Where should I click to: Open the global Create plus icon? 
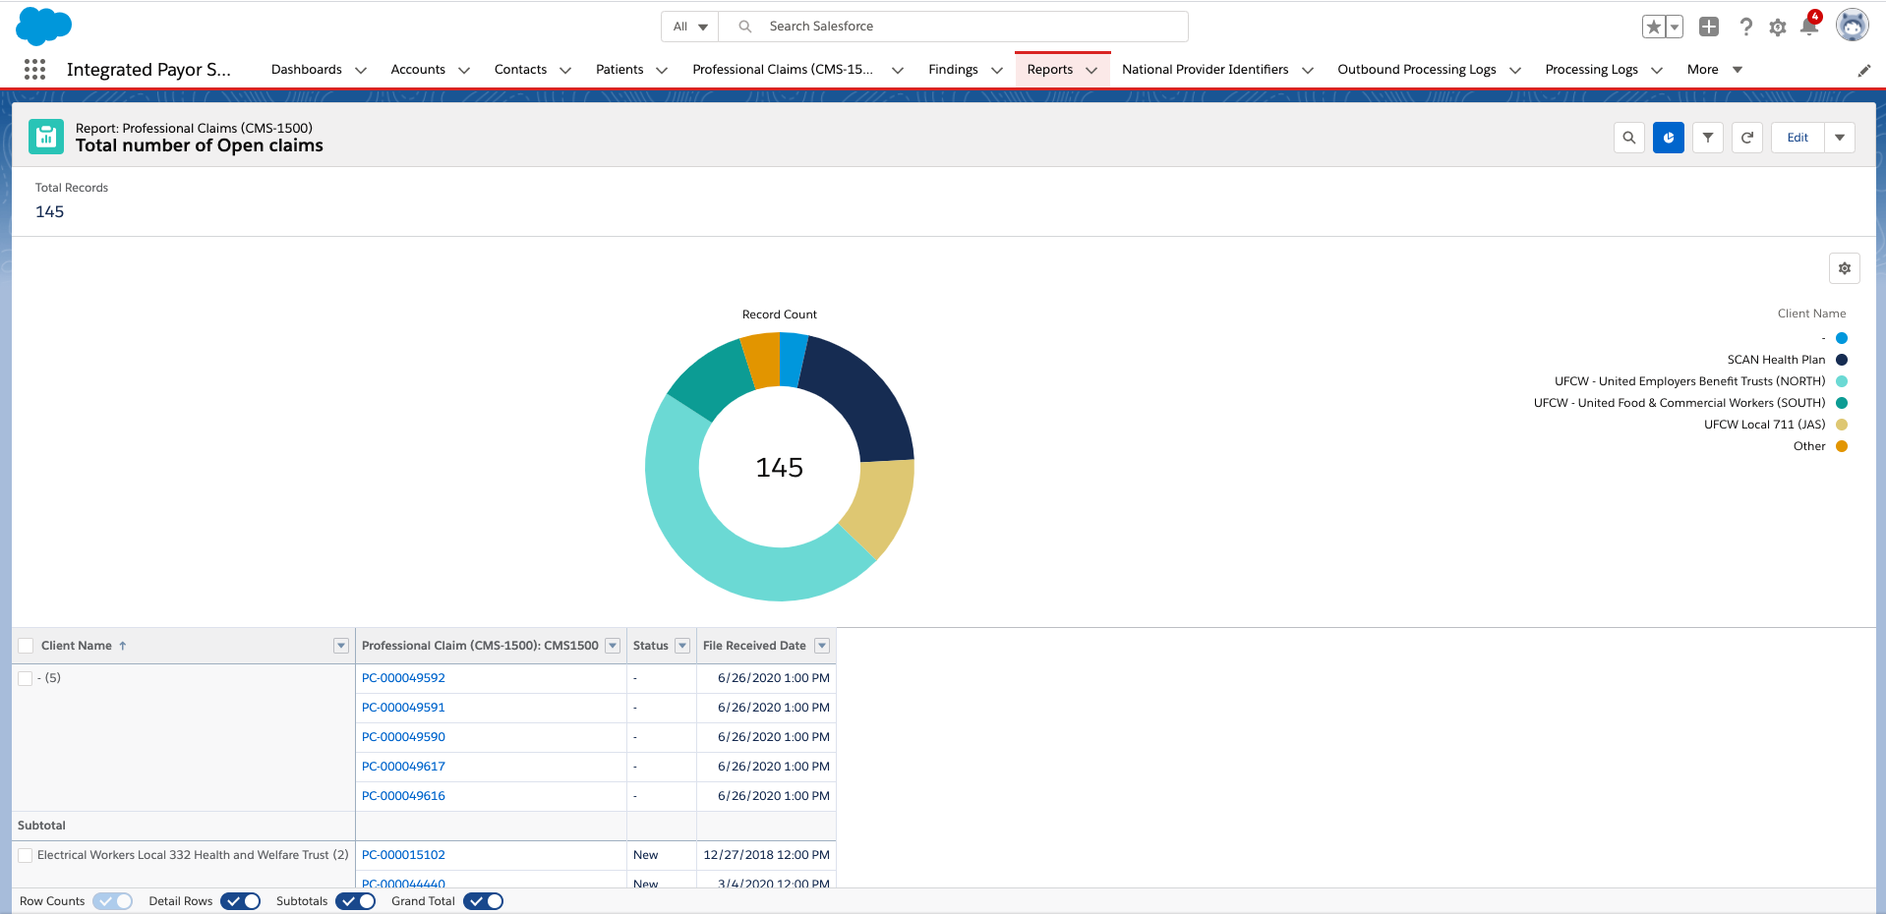tap(1709, 27)
